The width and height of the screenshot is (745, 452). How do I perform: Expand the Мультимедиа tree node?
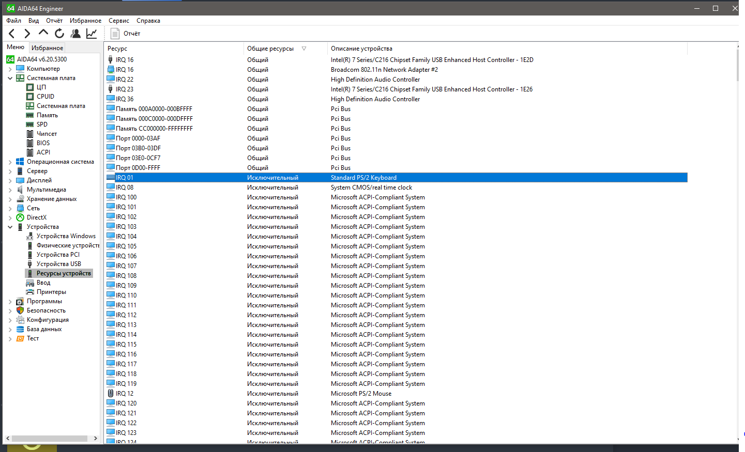[10, 190]
